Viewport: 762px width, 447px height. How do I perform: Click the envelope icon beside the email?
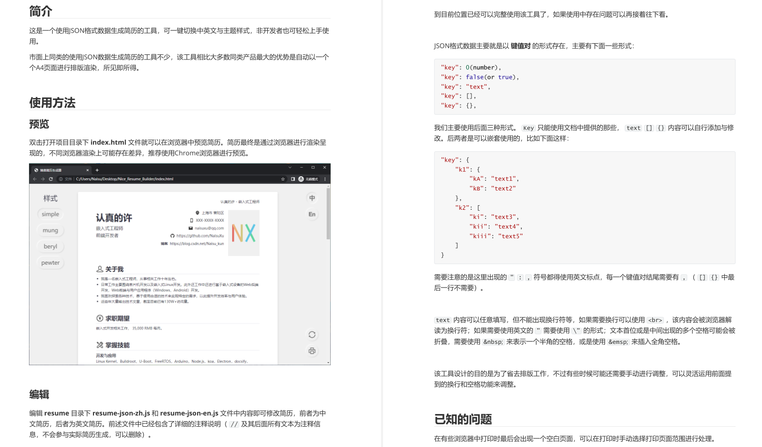[190, 228]
